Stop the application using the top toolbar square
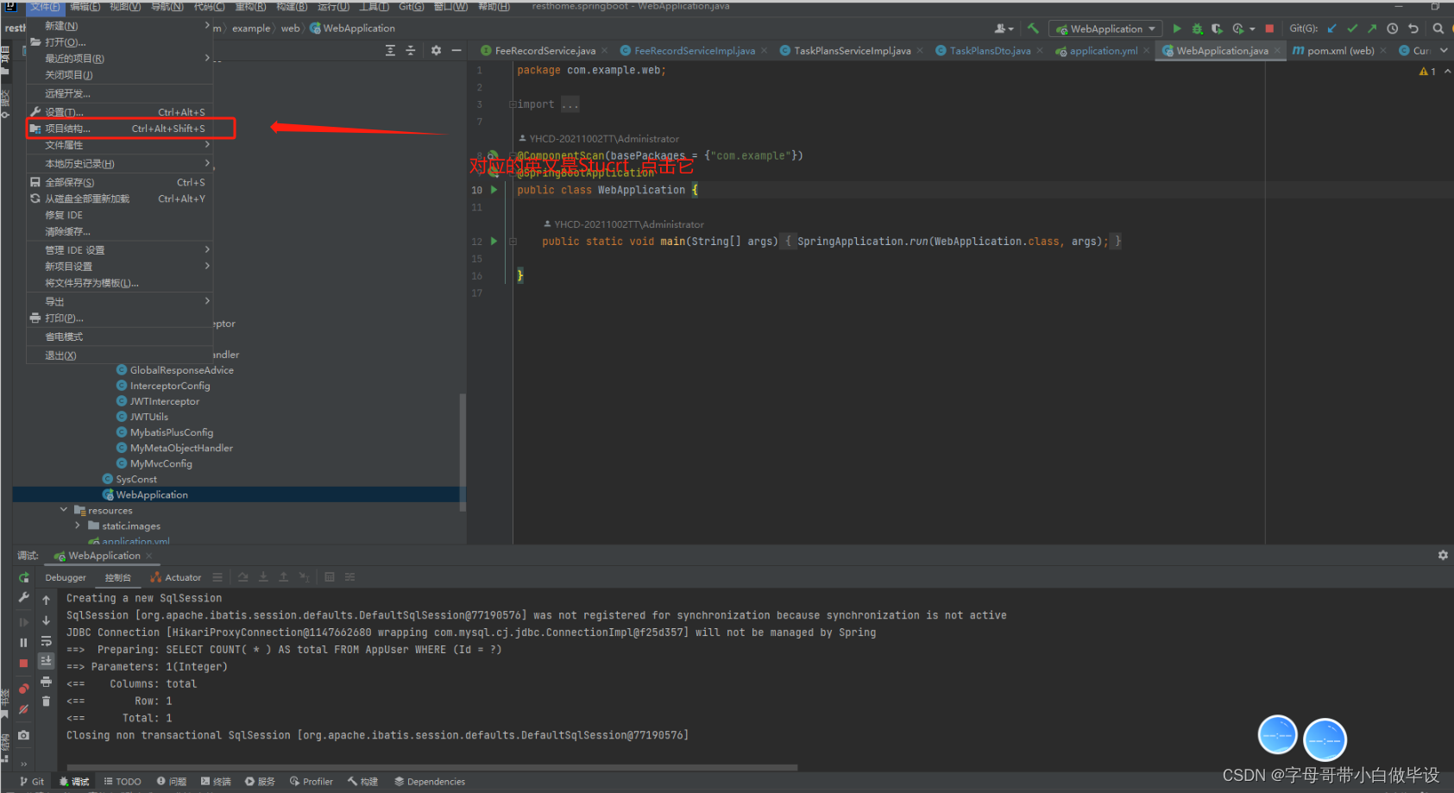The width and height of the screenshot is (1454, 793). (1269, 28)
